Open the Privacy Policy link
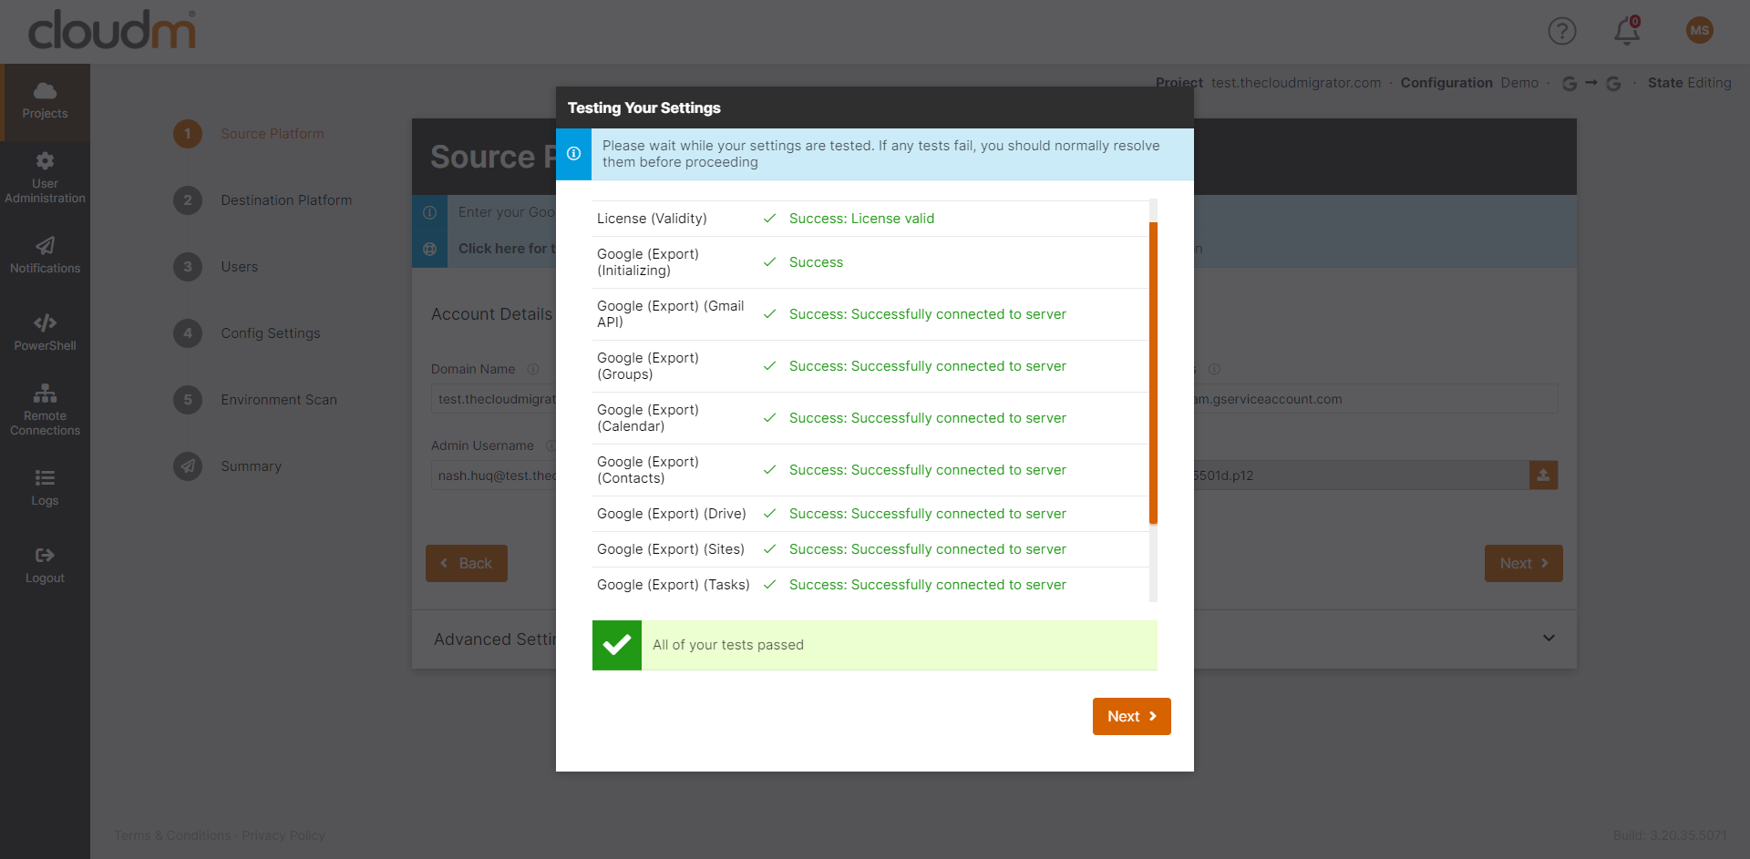1750x859 pixels. click(283, 835)
